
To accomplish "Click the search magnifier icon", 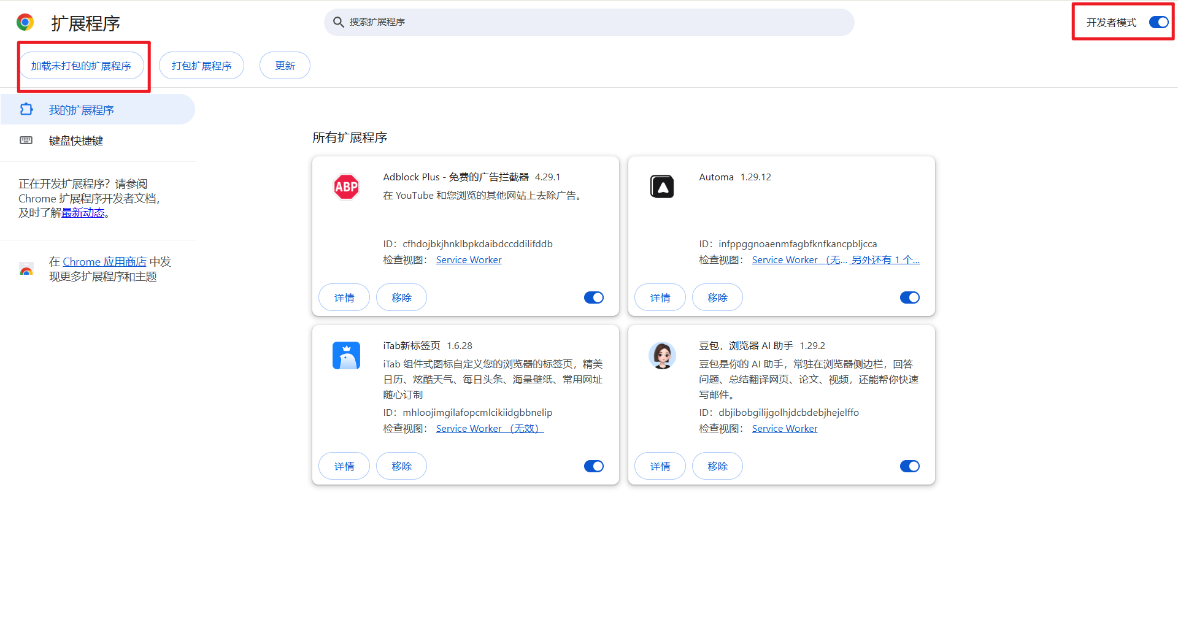I will [338, 23].
